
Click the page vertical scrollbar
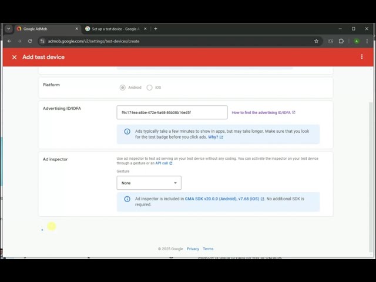[371, 177]
